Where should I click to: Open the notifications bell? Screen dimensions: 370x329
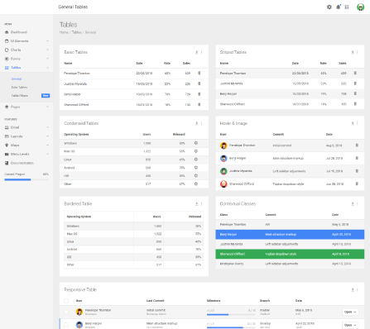coord(339,7)
